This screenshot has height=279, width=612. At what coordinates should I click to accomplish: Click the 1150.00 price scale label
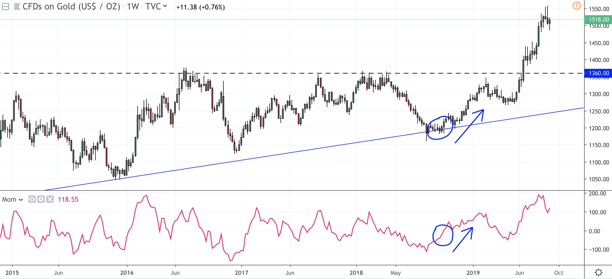[599, 145]
